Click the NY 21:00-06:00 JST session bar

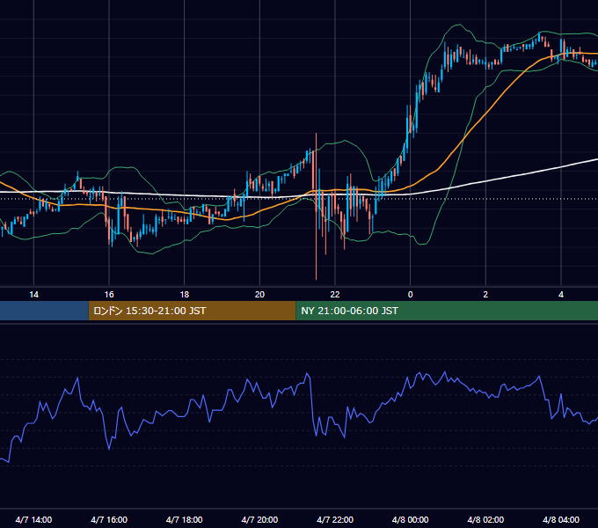[x=447, y=311]
